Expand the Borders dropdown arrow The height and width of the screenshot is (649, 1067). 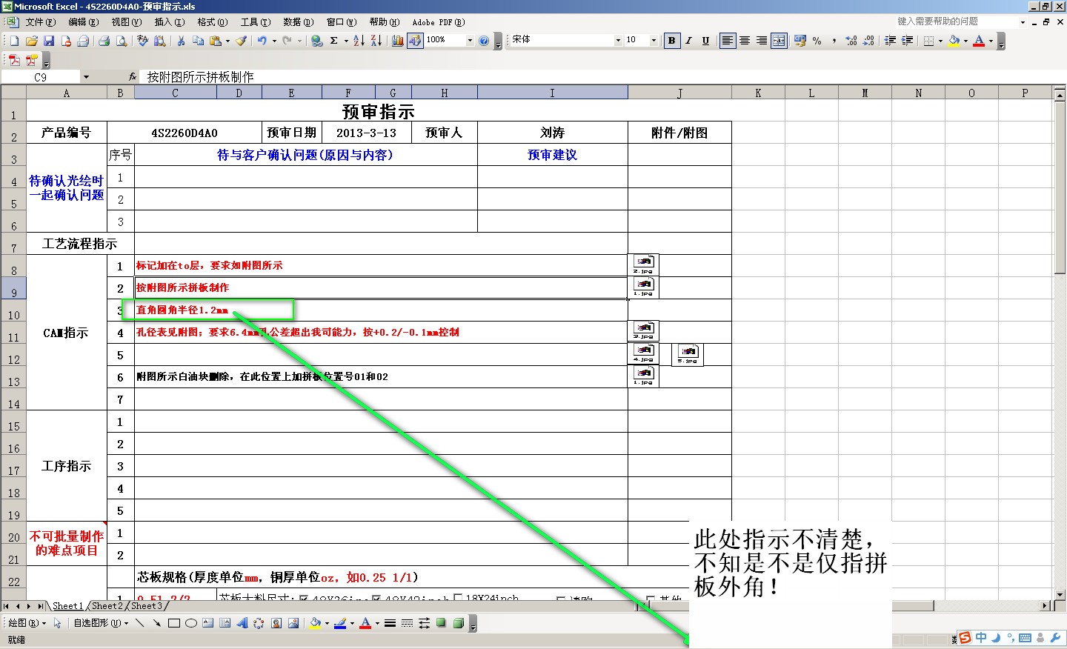(940, 41)
